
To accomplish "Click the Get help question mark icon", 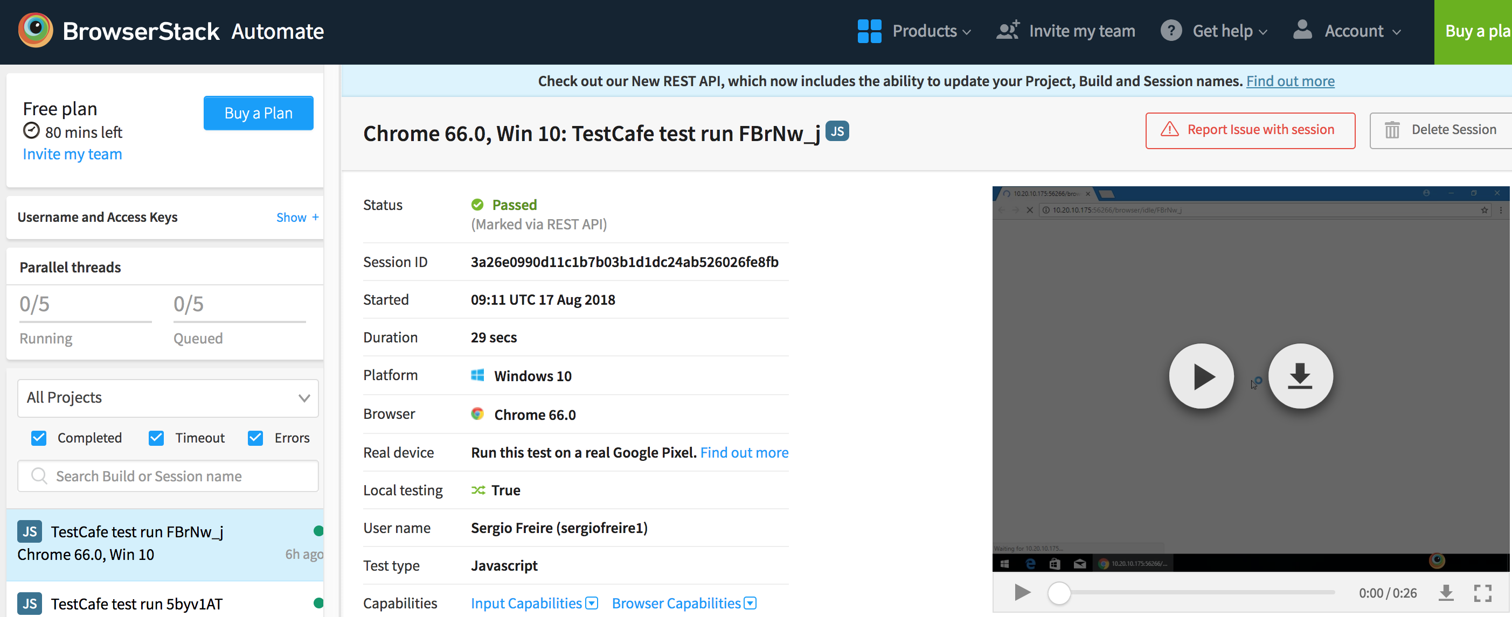I will click(x=1170, y=31).
